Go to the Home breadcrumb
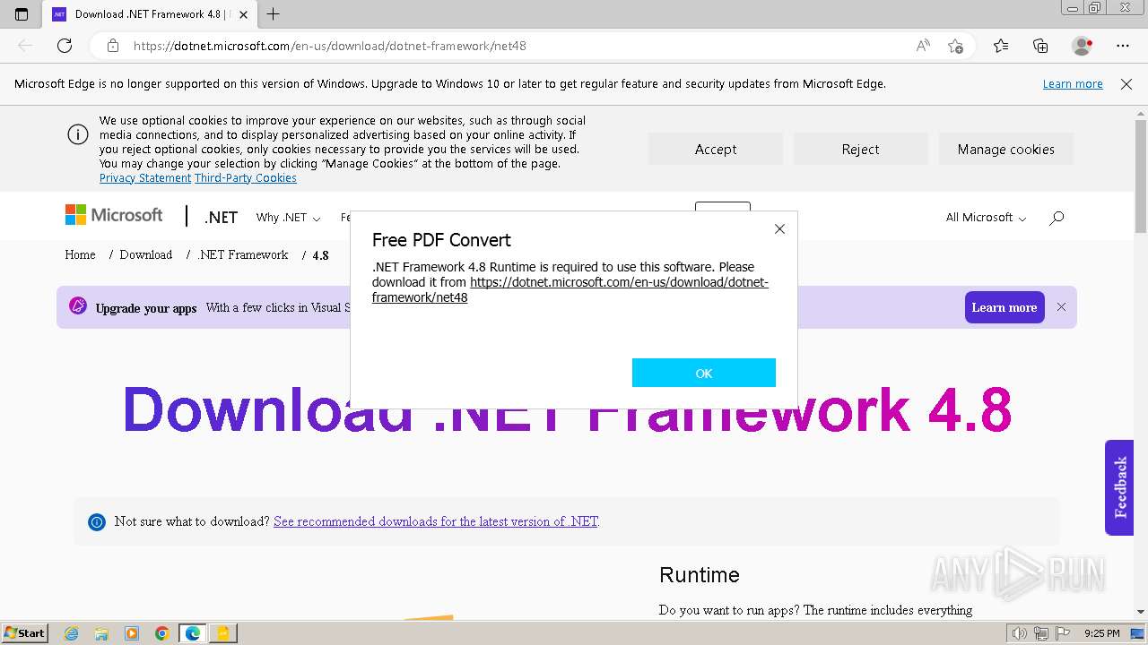 click(x=80, y=255)
